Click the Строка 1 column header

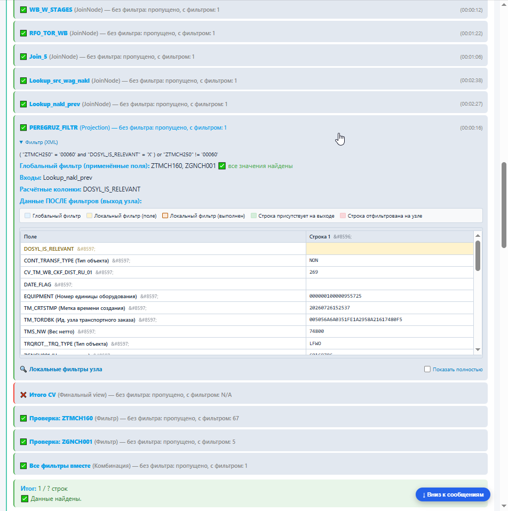point(390,237)
